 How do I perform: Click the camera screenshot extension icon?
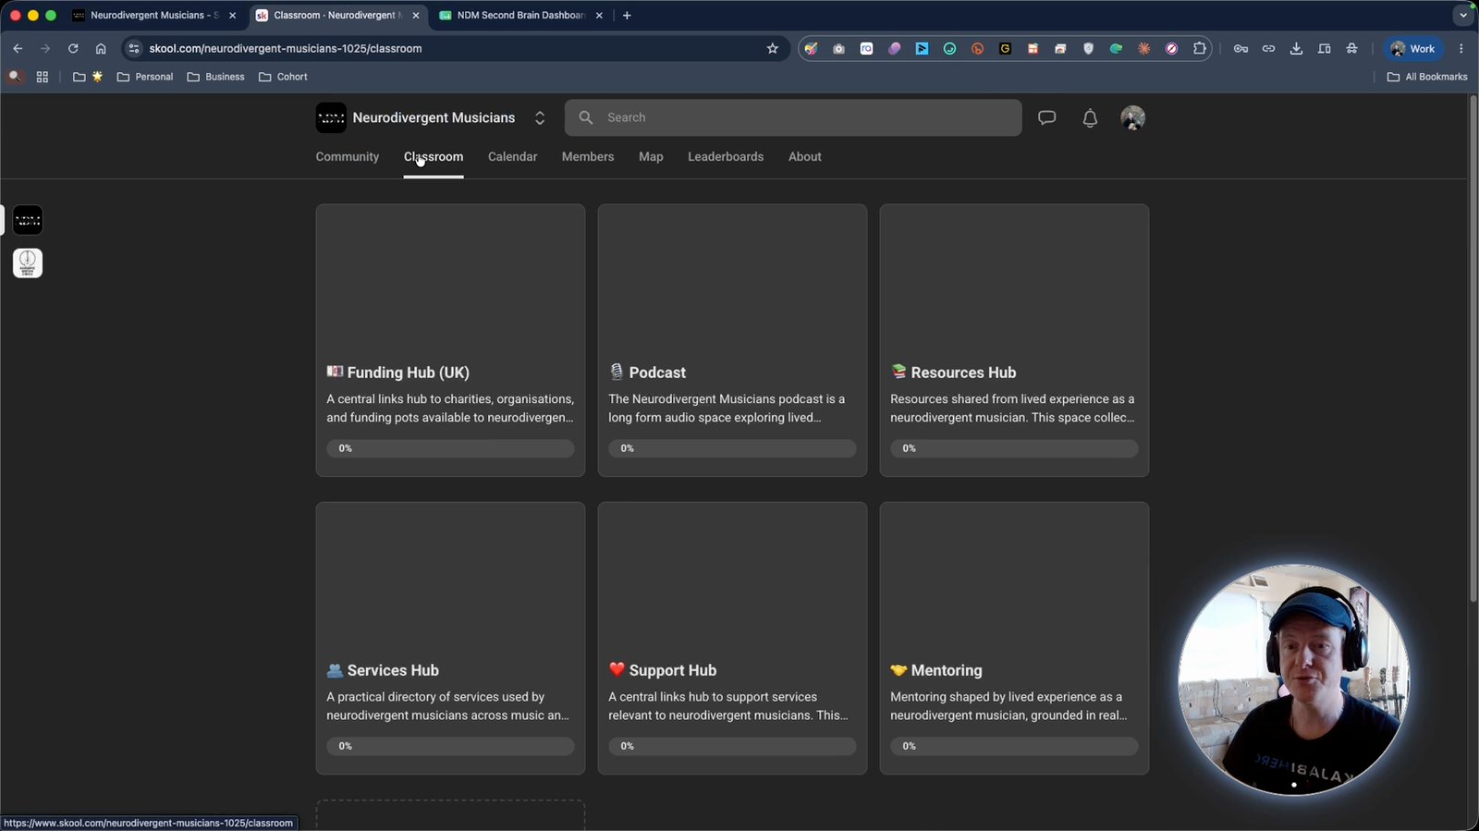click(838, 49)
